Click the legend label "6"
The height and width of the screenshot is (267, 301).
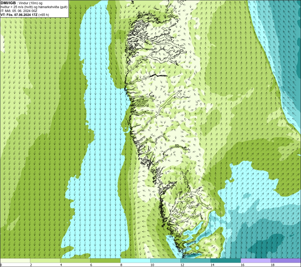91,265
